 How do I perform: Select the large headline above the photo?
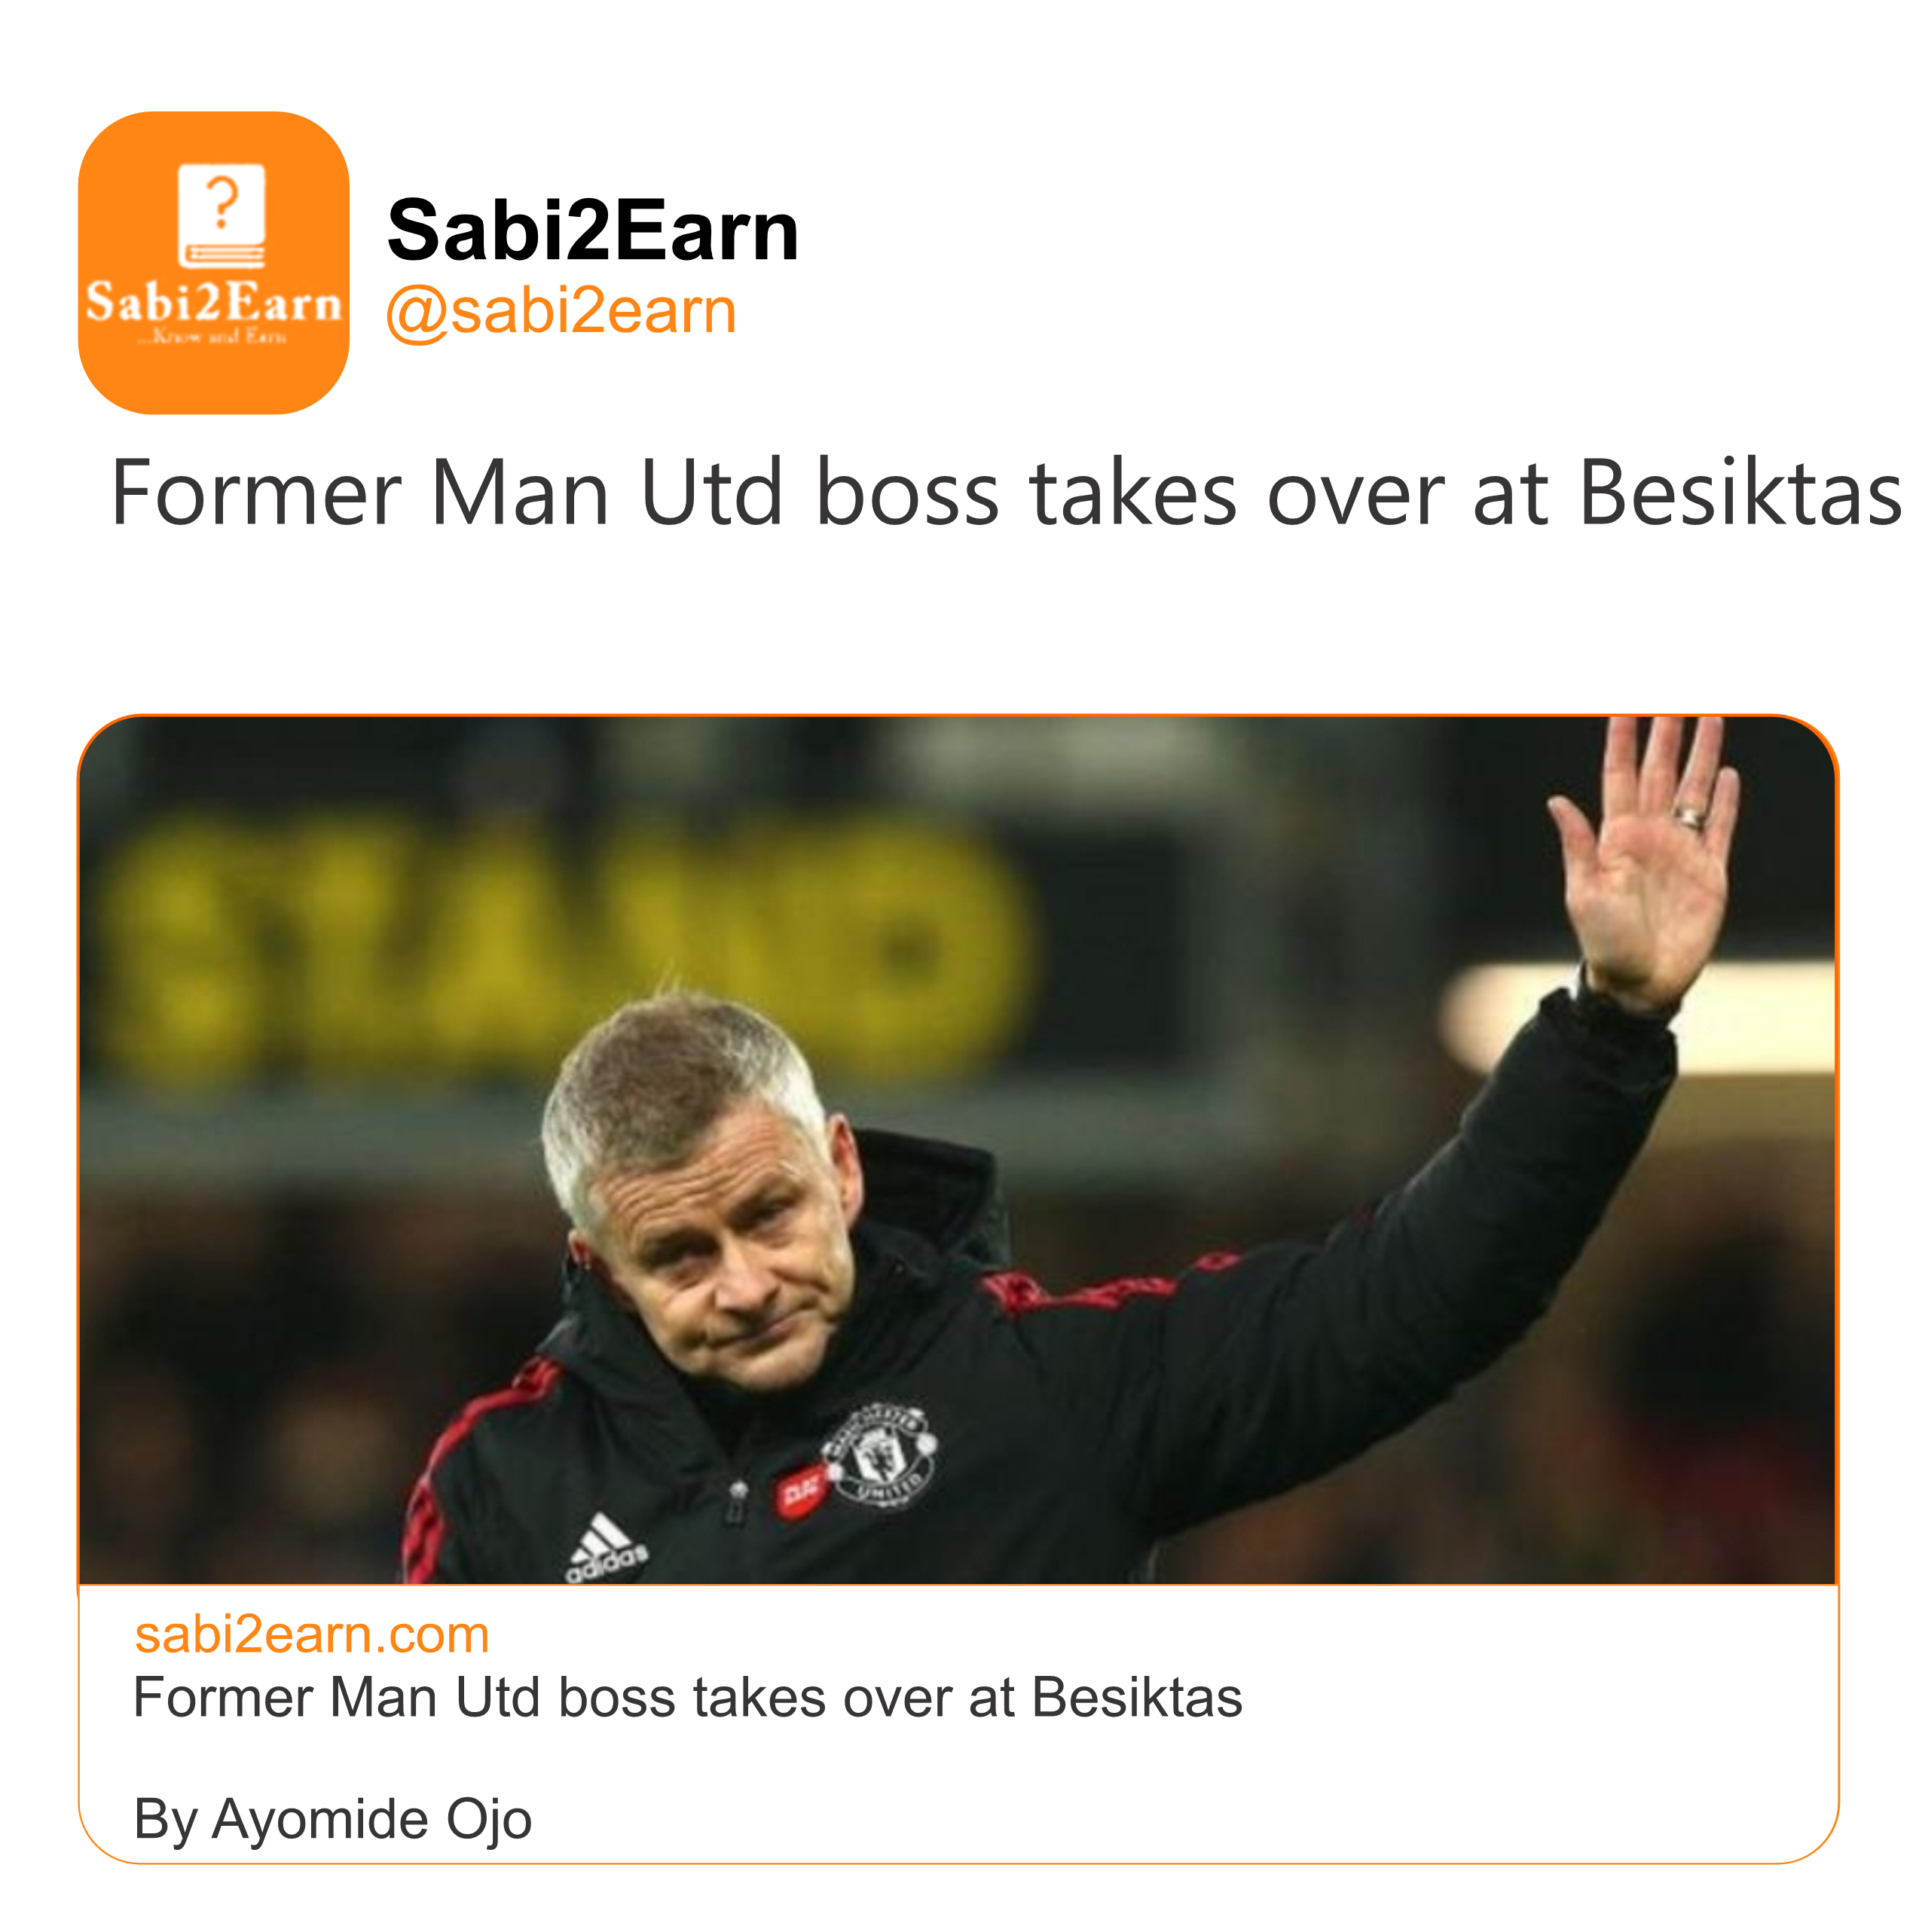click(1004, 493)
